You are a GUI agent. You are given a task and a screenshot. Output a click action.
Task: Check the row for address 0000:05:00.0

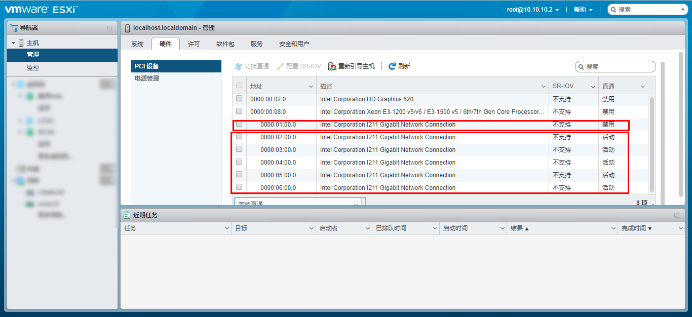pos(239,174)
